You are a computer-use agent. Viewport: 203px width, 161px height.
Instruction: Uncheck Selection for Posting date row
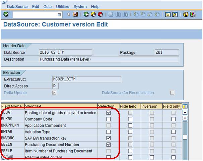click(108, 113)
